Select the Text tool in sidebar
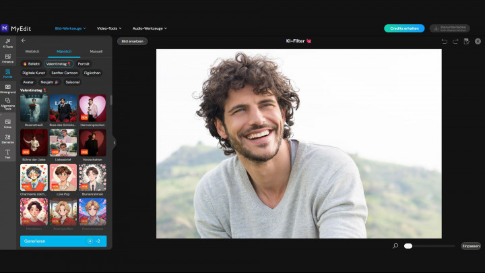Image resolution: width=485 pixels, height=273 pixels. 7,153
